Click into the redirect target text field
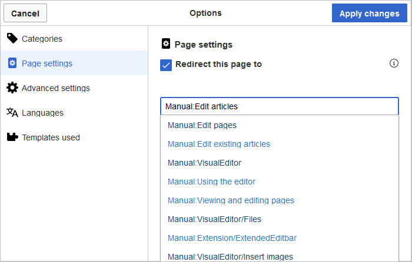The image size is (412, 262). [x=280, y=106]
